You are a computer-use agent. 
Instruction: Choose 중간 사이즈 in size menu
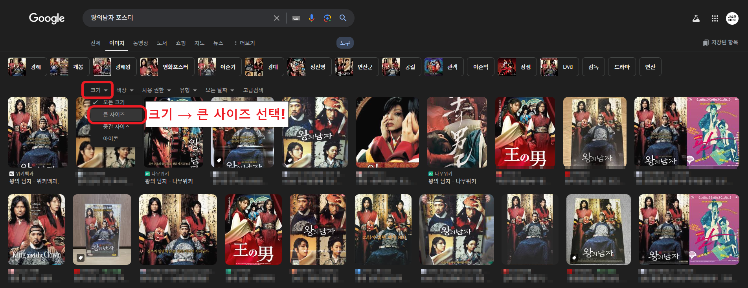pos(116,126)
